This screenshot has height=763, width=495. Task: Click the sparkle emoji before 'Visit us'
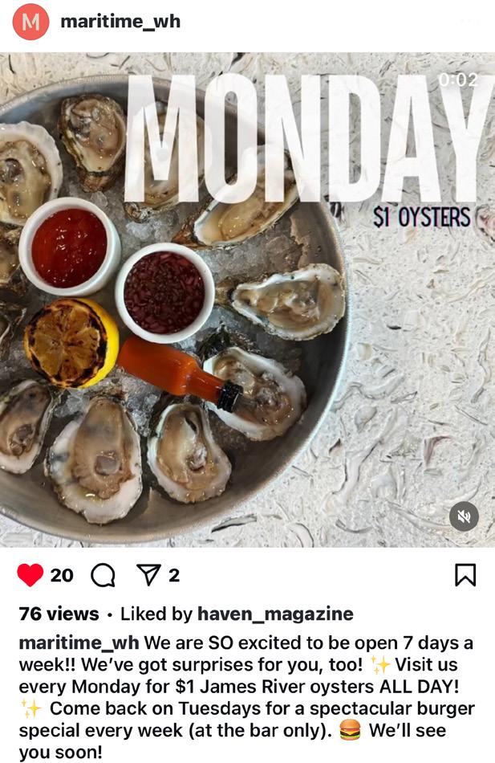point(380,665)
